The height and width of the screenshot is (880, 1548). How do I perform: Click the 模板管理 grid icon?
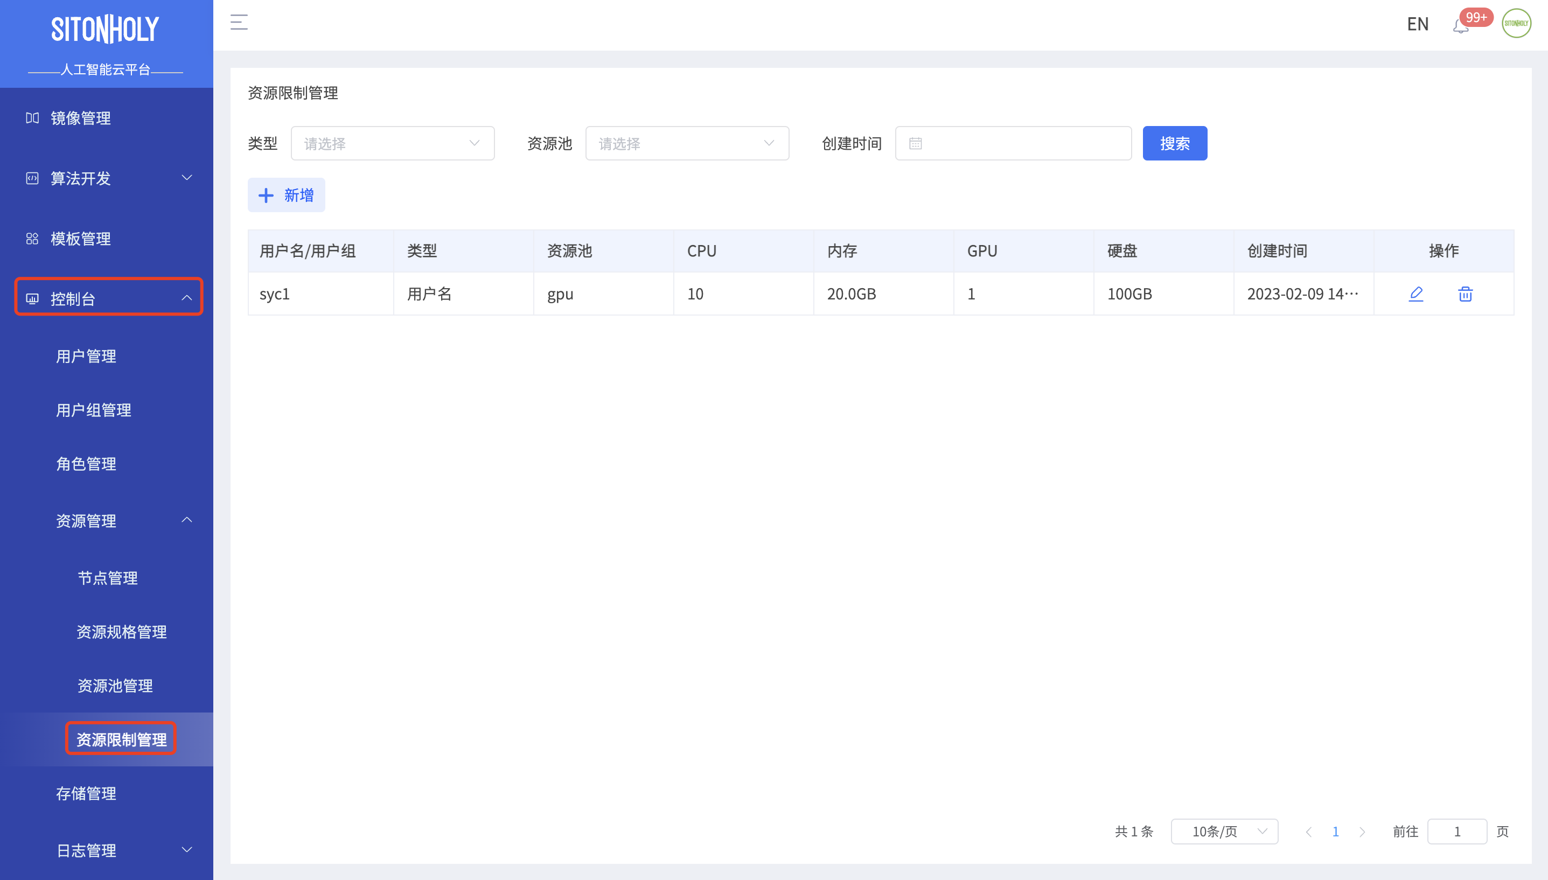pos(32,239)
